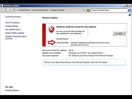Click 'Yesterday at 4:54 PM' text
The height and width of the screenshot is (99, 132).
pyautogui.click(x=78, y=53)
